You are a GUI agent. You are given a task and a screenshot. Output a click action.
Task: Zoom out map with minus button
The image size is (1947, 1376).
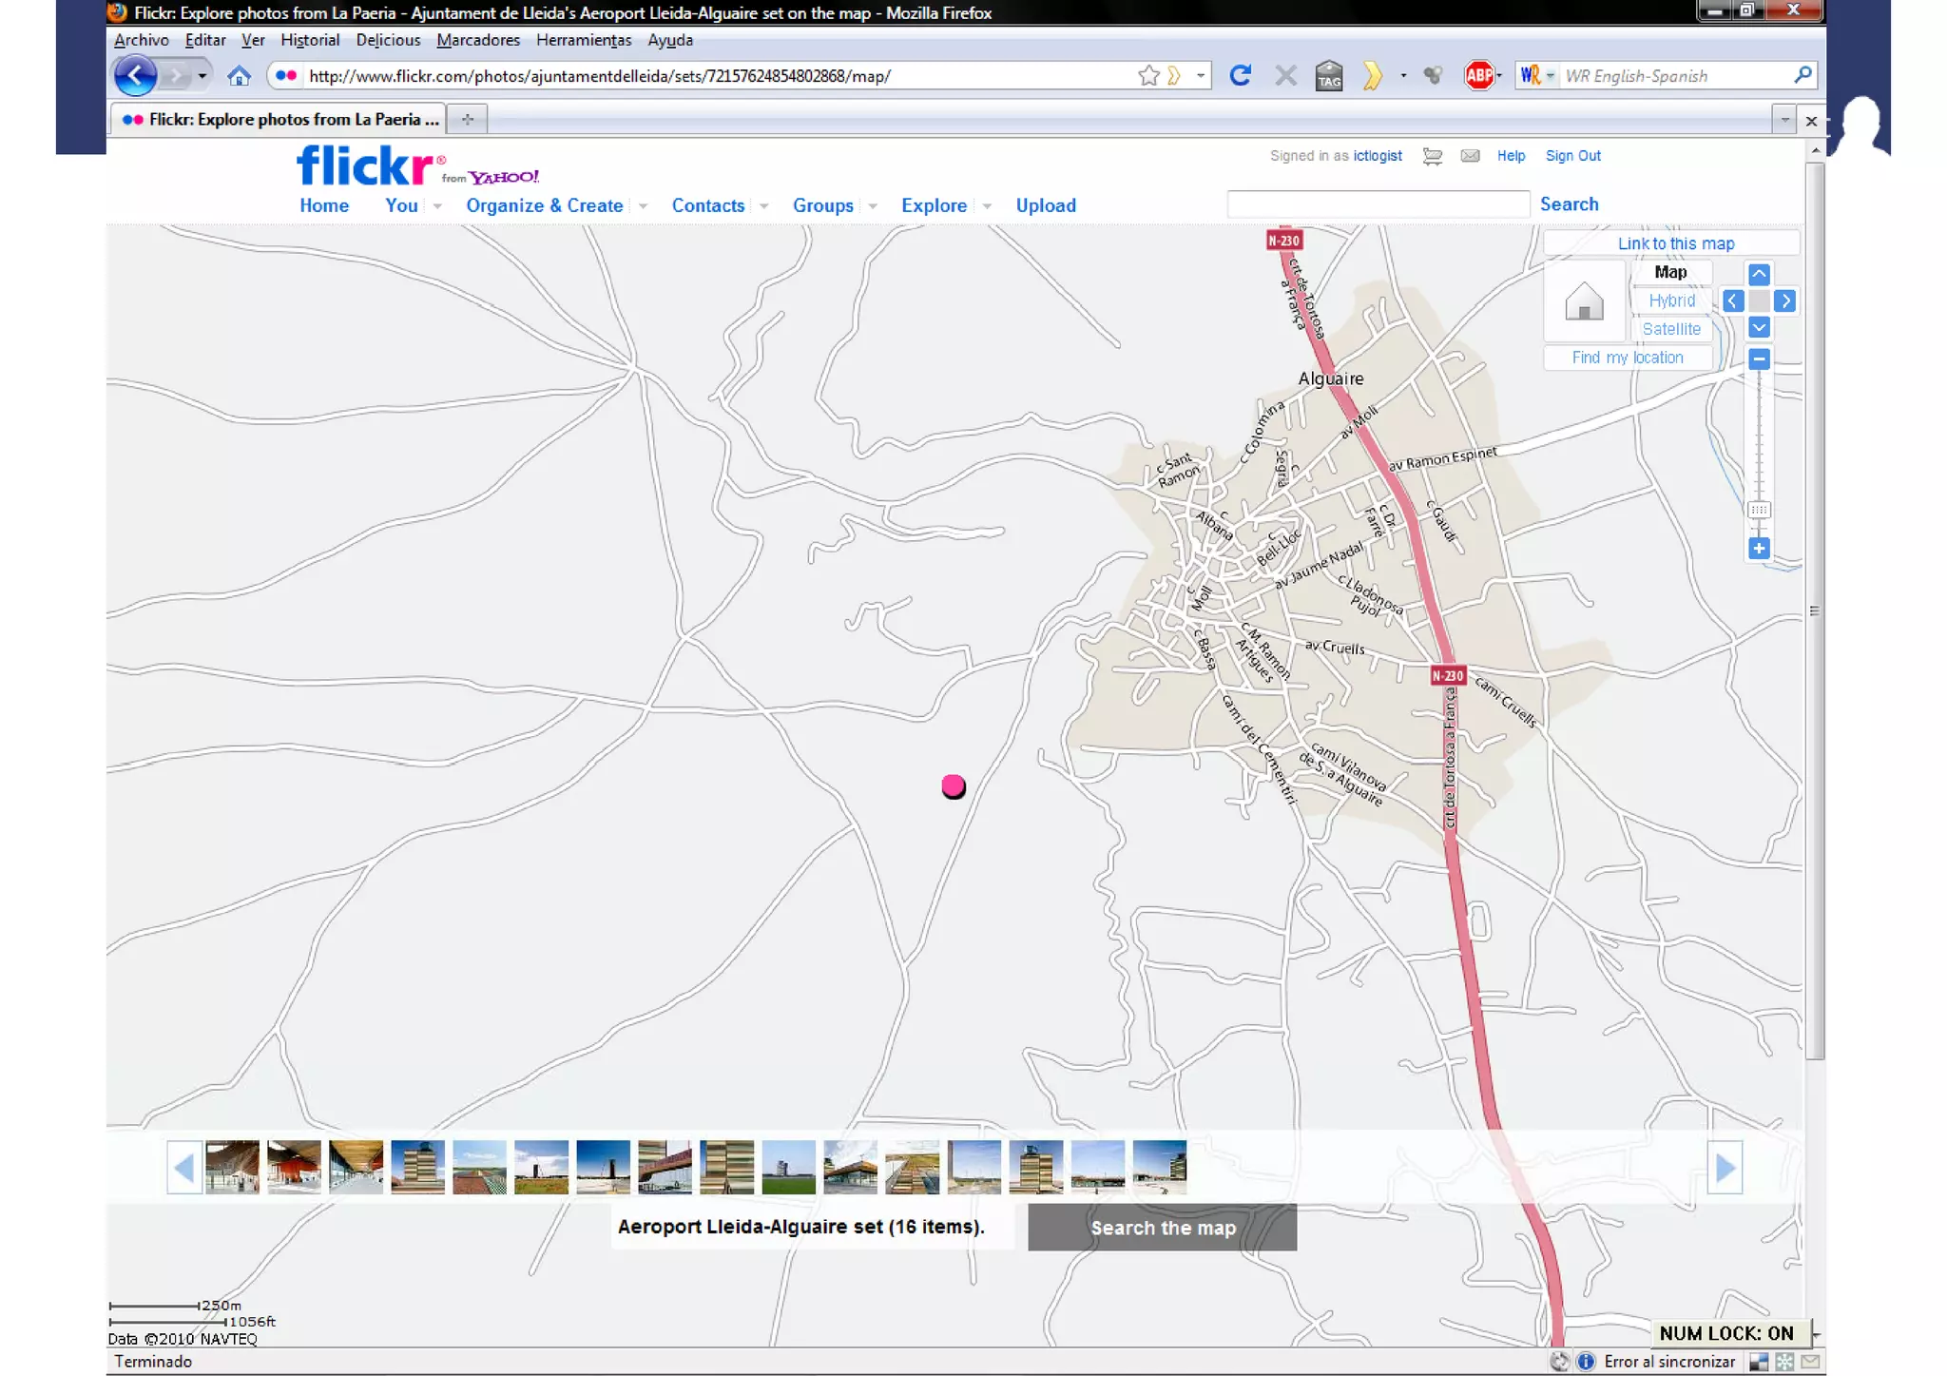click(1758, 359)
